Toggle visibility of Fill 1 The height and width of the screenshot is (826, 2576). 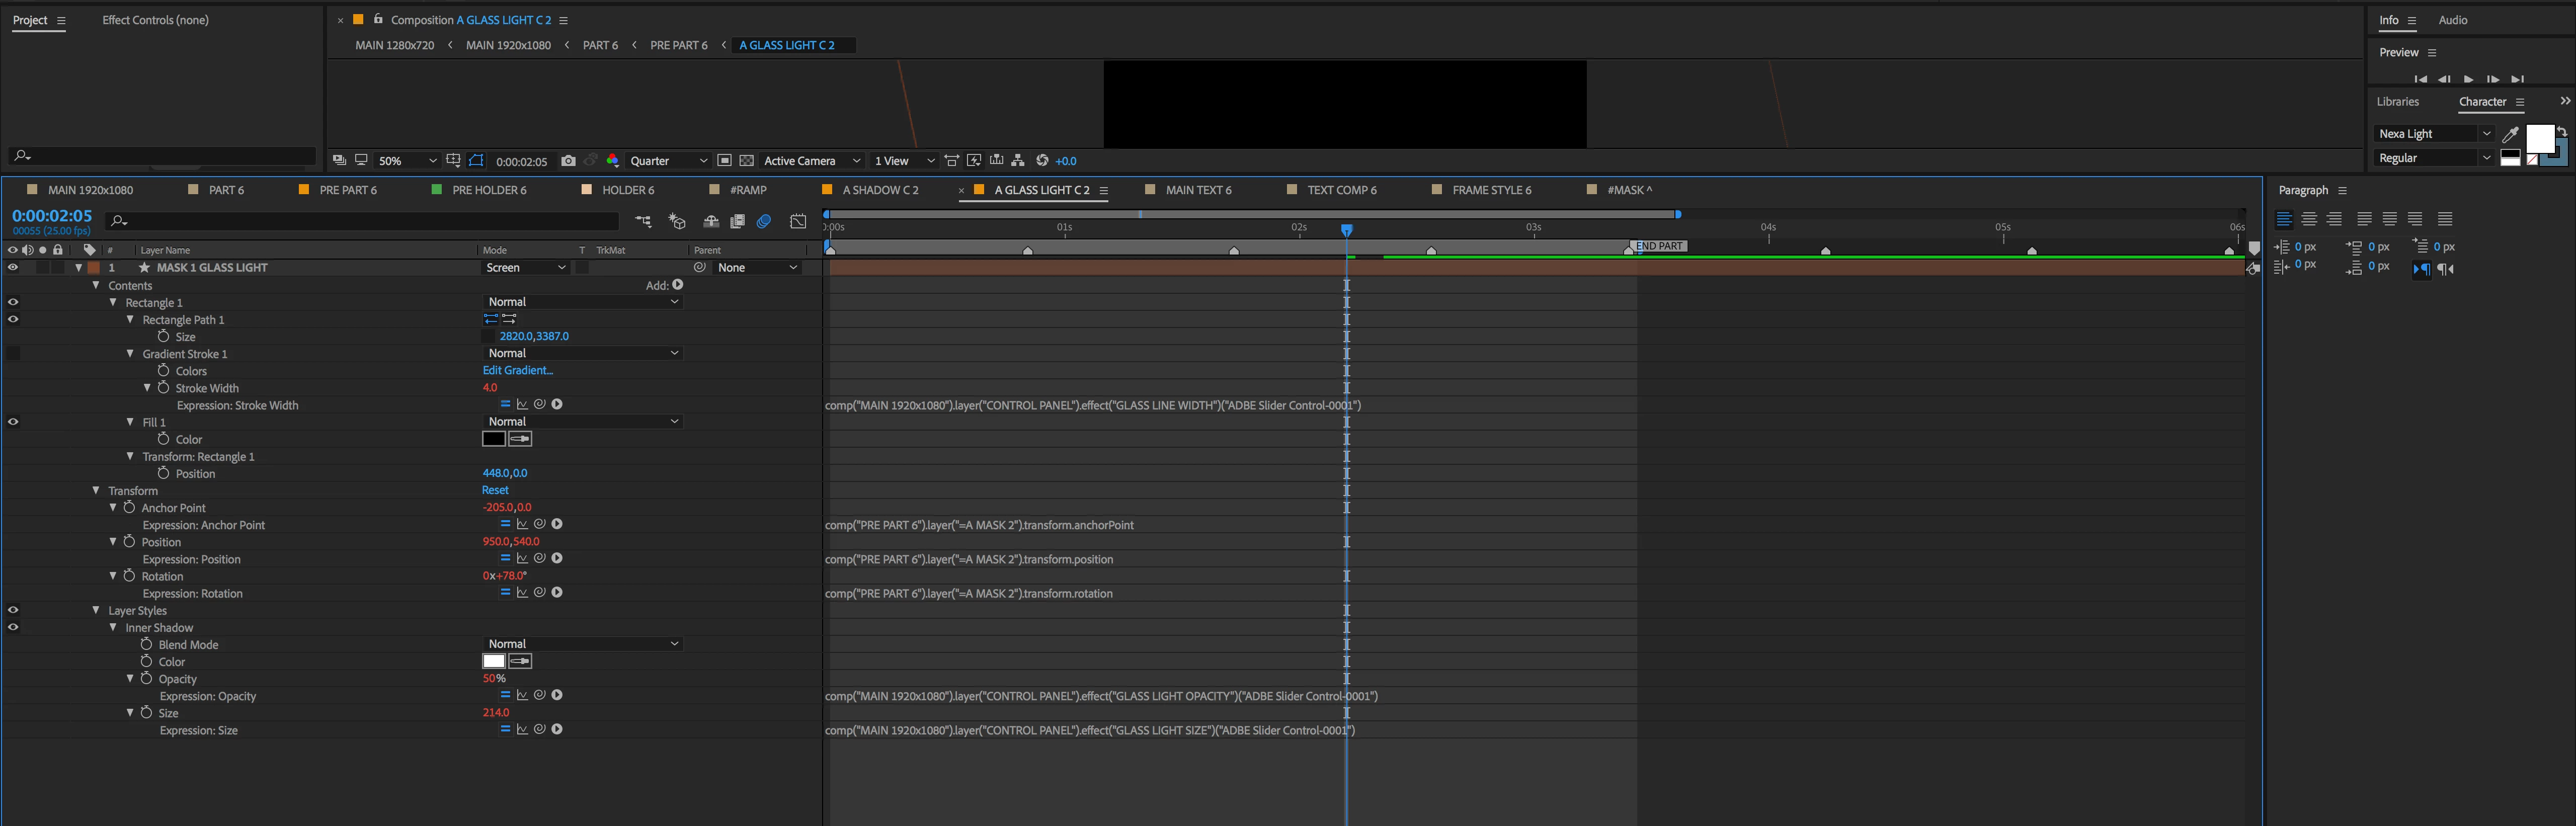[13, 422]
